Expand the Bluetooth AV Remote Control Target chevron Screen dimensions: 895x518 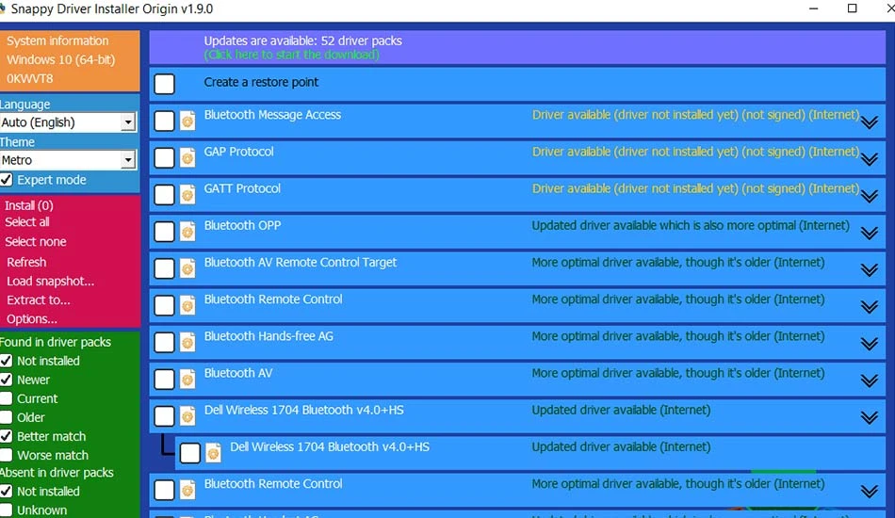pos(870,270)
